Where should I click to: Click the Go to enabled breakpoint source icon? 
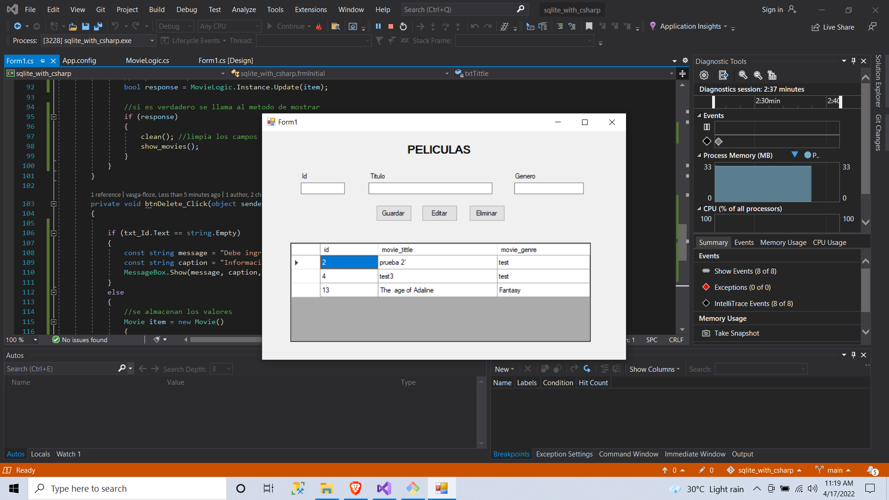tap(587, 369)
